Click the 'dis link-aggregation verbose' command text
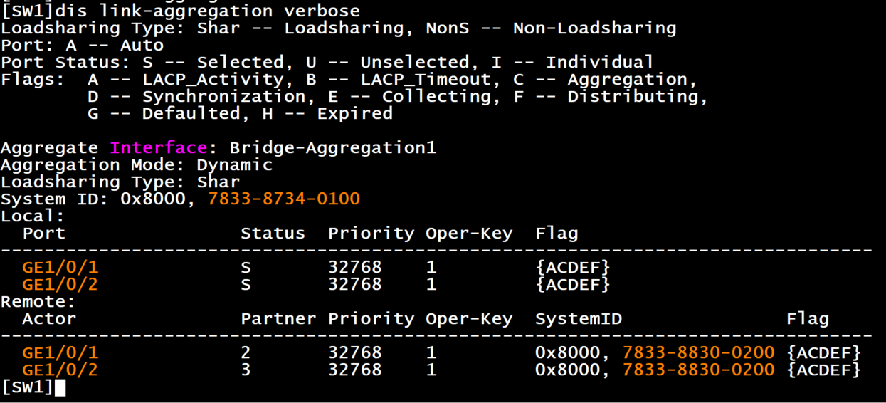The height and width of the screenshot is (403, 886). point(207,11)
